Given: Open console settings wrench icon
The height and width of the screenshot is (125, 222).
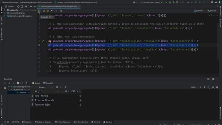Looking at the screenshot, I should click(52, 11).
